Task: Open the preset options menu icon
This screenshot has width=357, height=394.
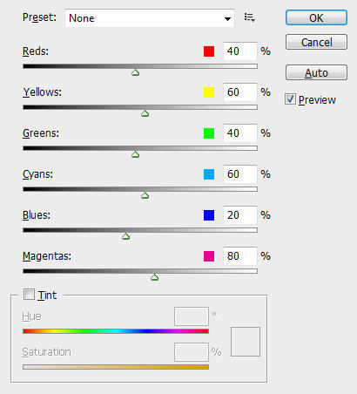Action: (x=249, y=17)
